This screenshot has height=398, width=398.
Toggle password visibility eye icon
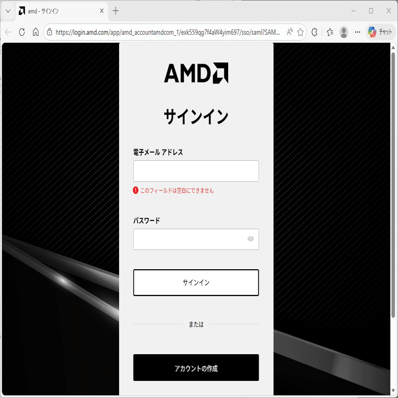pyautogui.click(x=251, y=239)
